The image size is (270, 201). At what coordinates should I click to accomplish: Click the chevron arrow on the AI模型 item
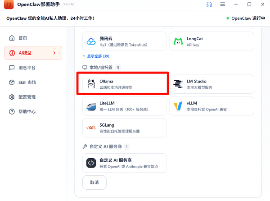pyautogui.click(x=54, y=53)
